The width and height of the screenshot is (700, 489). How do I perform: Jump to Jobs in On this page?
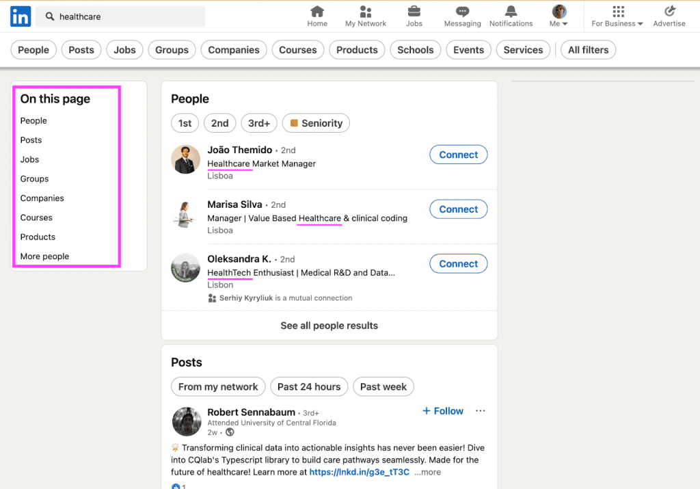tap(29, 159)
